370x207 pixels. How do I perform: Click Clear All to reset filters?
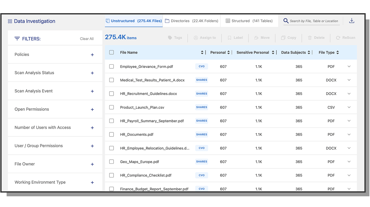tap(87, 39)
